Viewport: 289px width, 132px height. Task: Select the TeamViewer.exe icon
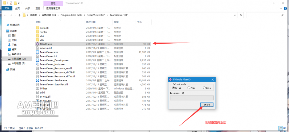point(38,52)
